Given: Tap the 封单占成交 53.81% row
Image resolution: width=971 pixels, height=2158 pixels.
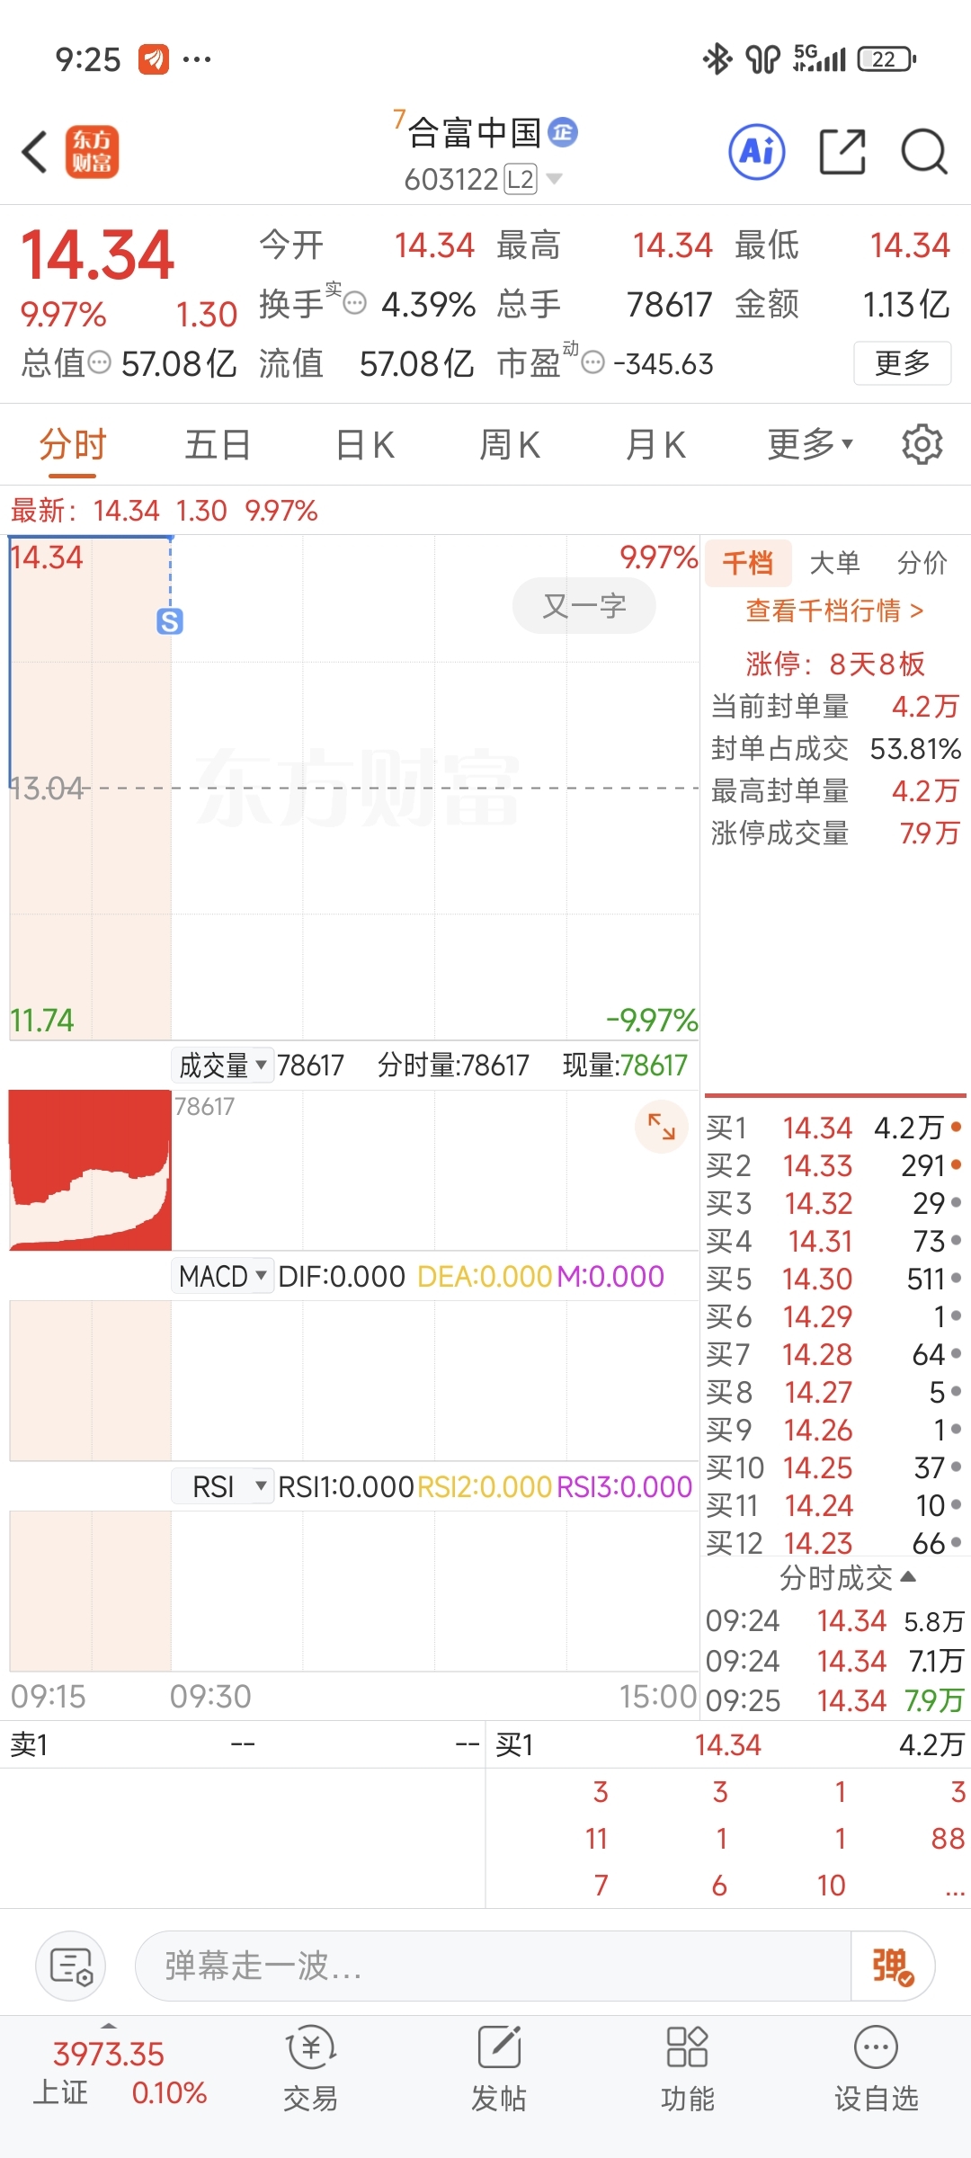Looking at the screenshot, I should [835, 748].
